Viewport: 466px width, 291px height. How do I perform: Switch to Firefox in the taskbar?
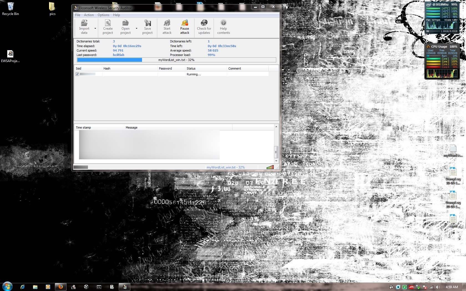61,287
